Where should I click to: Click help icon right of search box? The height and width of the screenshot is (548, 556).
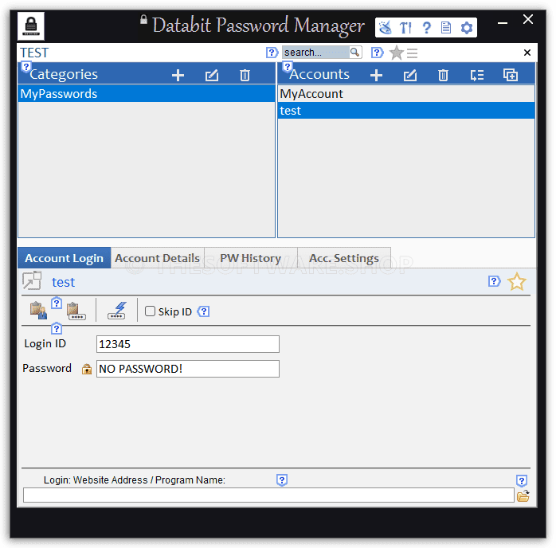pos(377,53)
